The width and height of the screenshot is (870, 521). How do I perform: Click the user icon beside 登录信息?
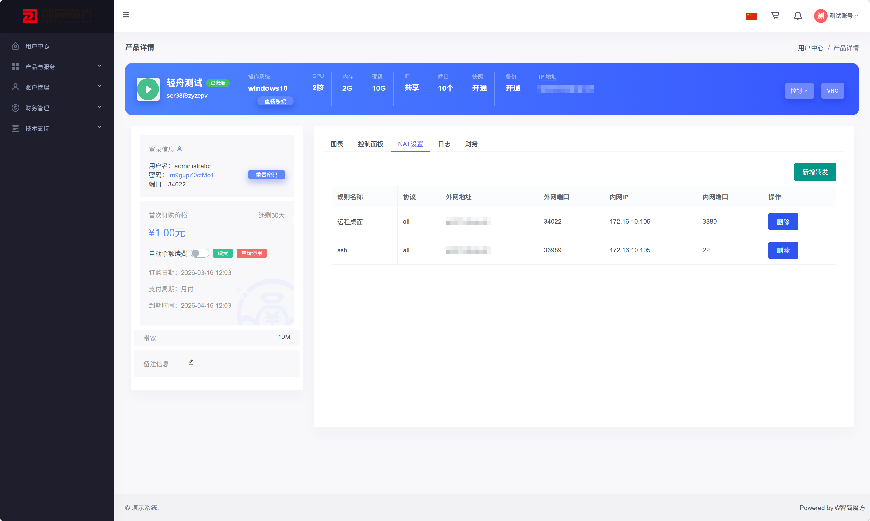(180, 149)
